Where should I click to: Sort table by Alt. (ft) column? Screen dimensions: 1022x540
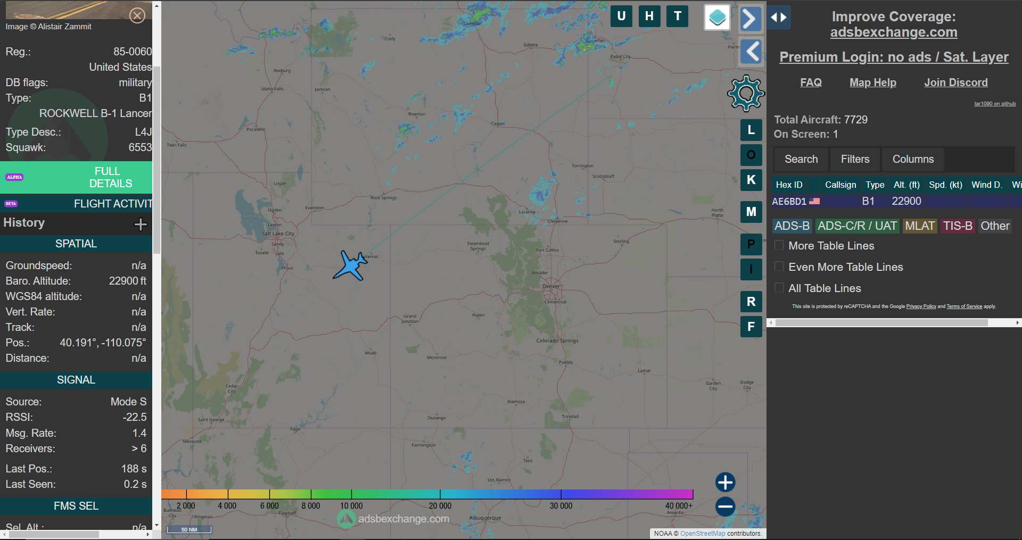click(906, 185)
